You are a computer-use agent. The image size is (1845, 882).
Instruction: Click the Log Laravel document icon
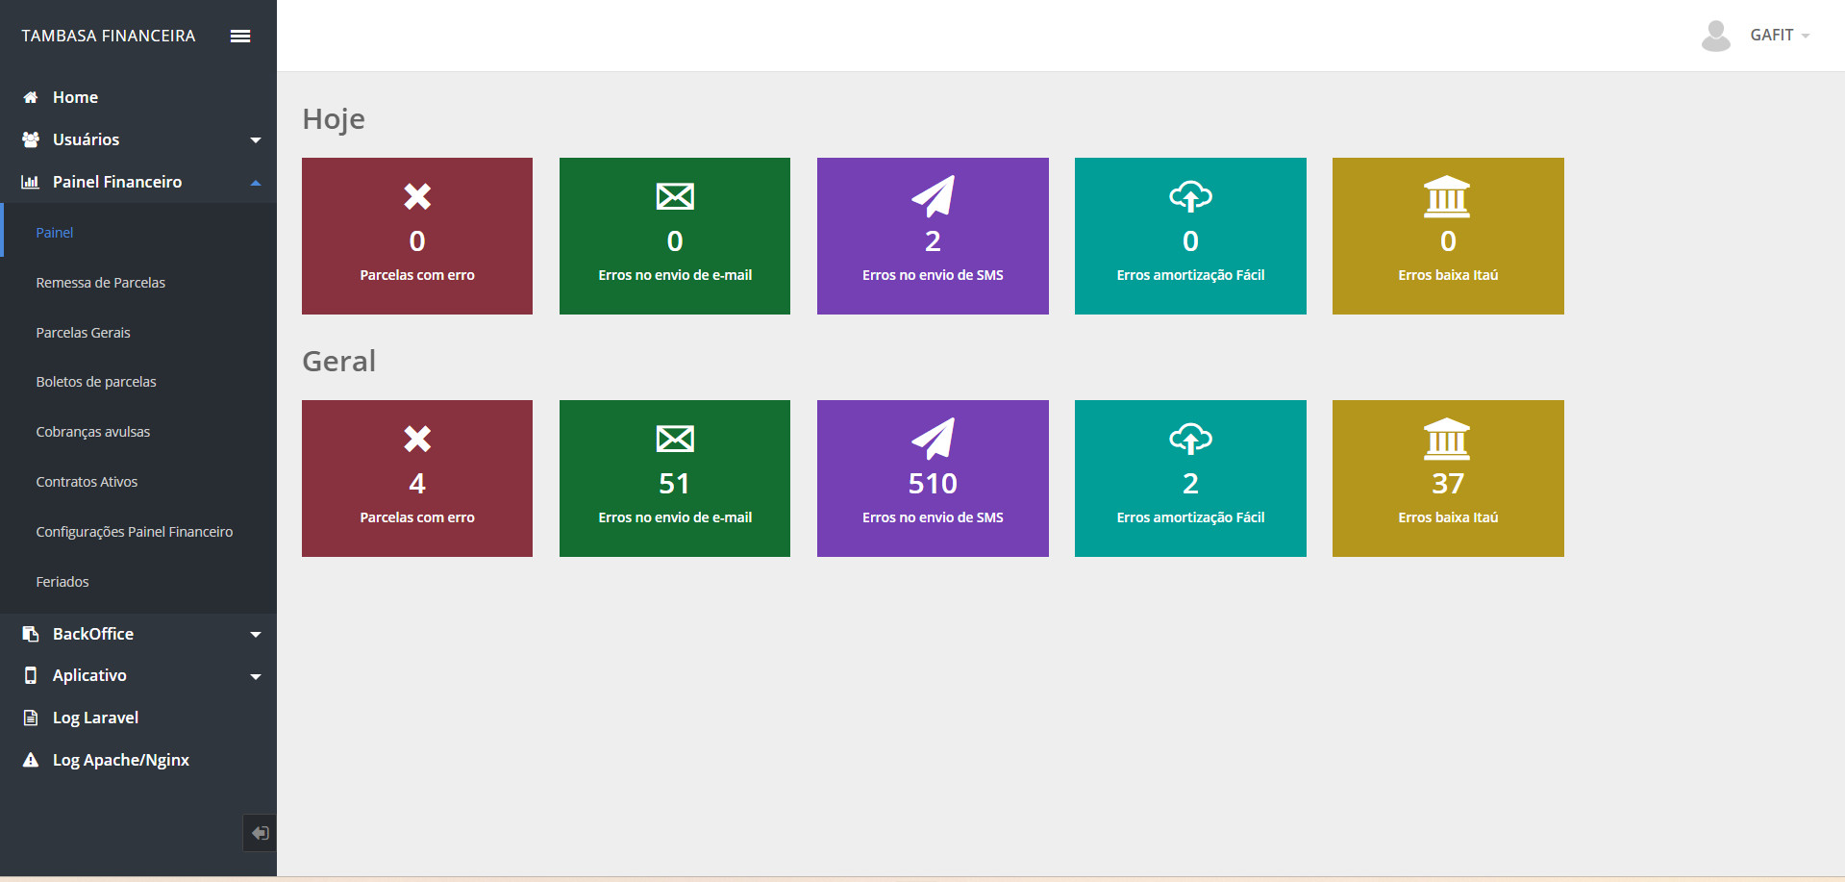tap(31, 718)
